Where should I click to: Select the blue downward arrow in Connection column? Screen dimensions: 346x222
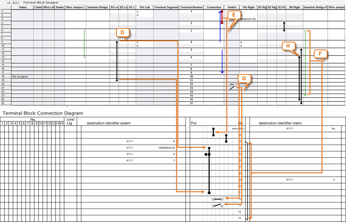pyautogui.click(x=222, y=61)
